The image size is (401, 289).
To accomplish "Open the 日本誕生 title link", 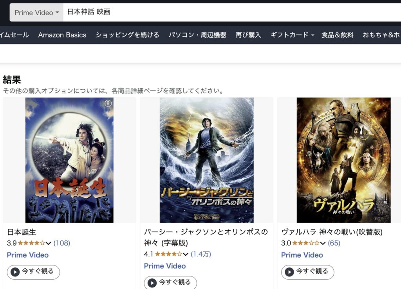I will point(22,232).
